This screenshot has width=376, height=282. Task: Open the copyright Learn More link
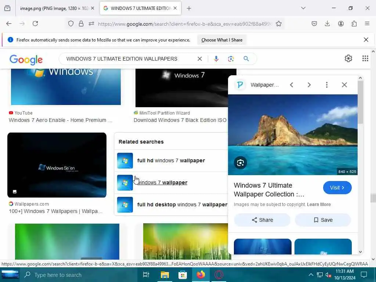319,204
